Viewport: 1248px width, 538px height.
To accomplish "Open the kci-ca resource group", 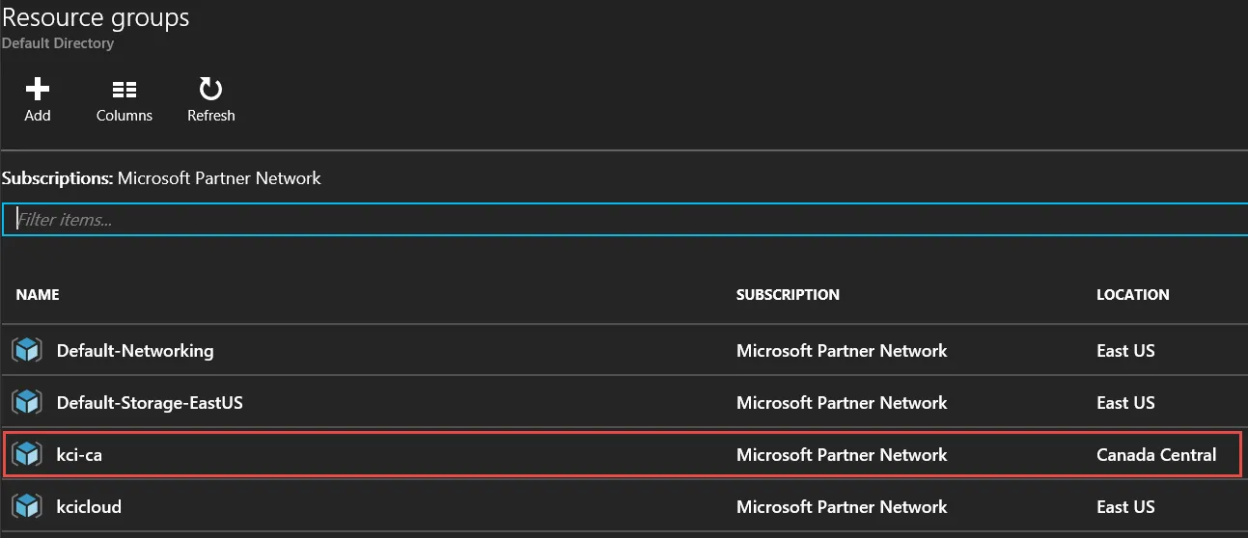I will coord(79,455).
